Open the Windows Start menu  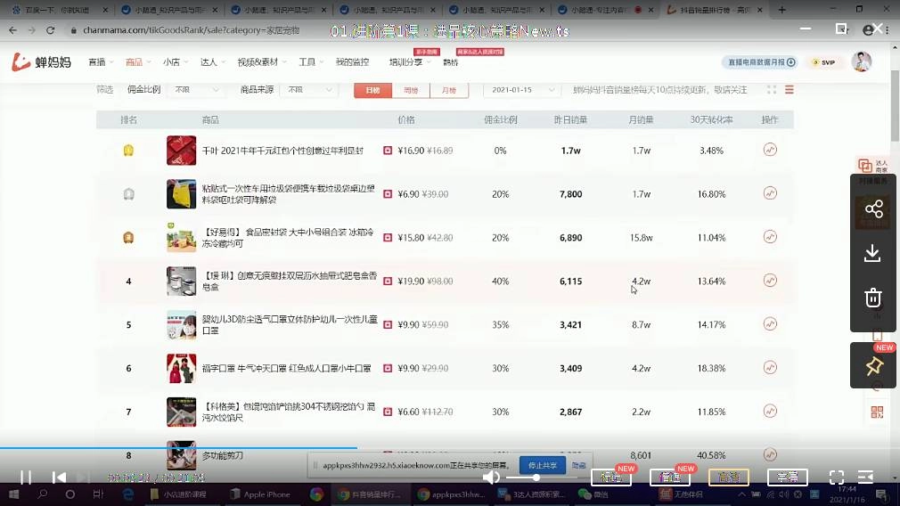[x=13, y=494]
